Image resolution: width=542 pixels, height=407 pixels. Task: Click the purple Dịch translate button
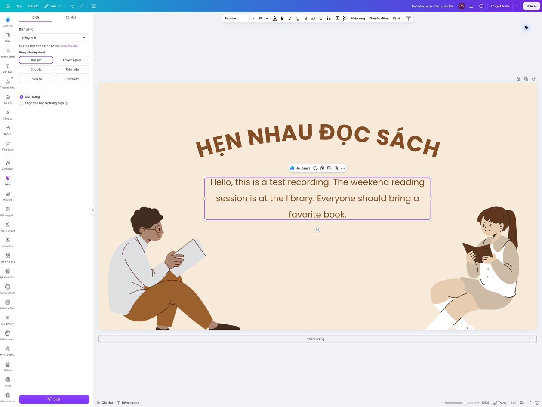point(54,399)
